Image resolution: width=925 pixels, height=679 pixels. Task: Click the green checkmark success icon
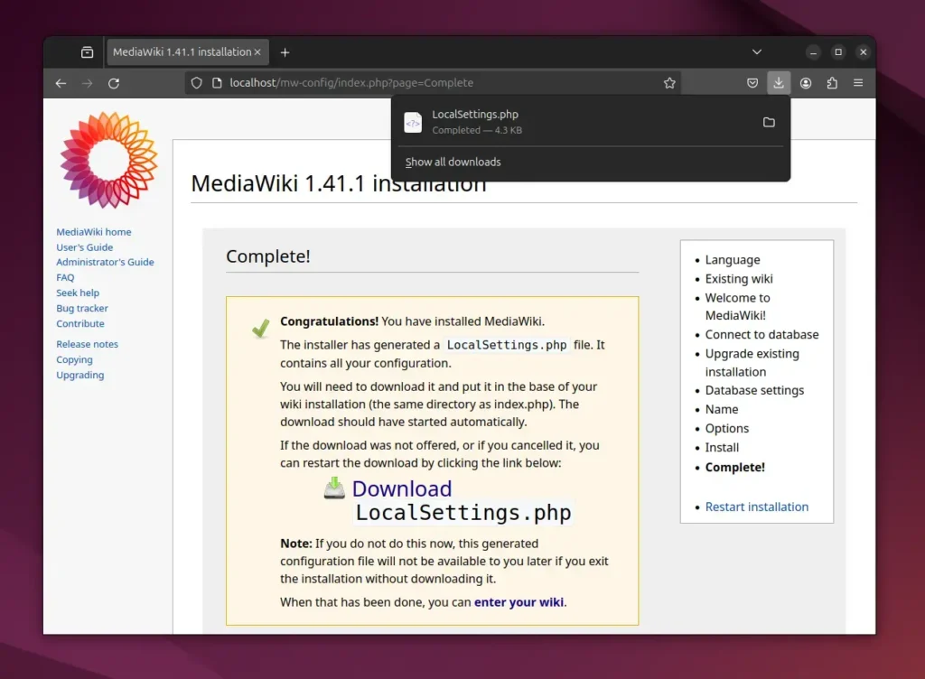(260, 329)
